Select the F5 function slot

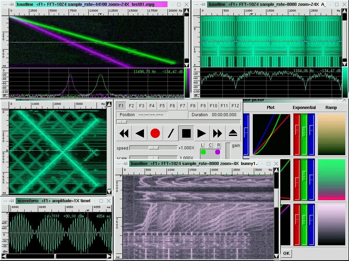pos(162,106)
